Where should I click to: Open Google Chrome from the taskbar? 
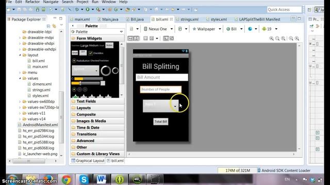[66, 179]
